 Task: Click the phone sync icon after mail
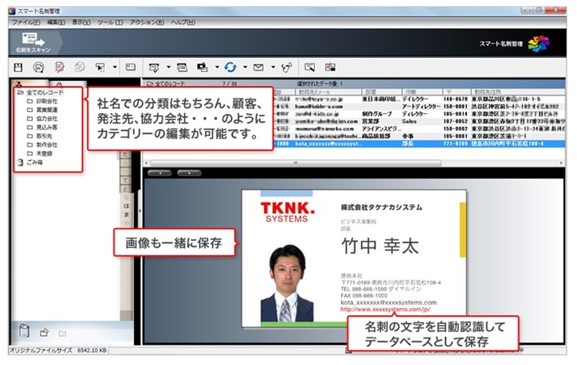[286, 67]
